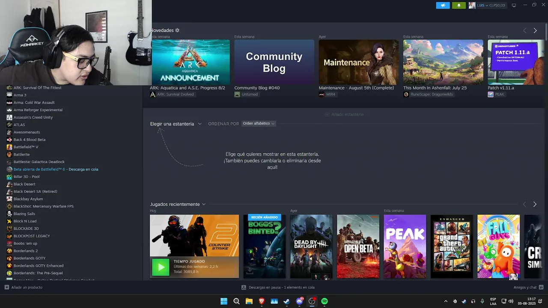The width and height of the screenshot is (548, 308).
Task: Click Añadir estantería button
Action: [x=344, y=114]
